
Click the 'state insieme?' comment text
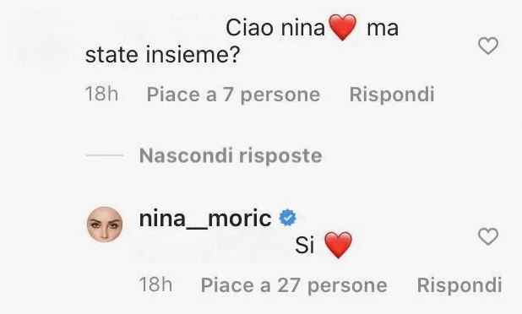coord(162,55)
